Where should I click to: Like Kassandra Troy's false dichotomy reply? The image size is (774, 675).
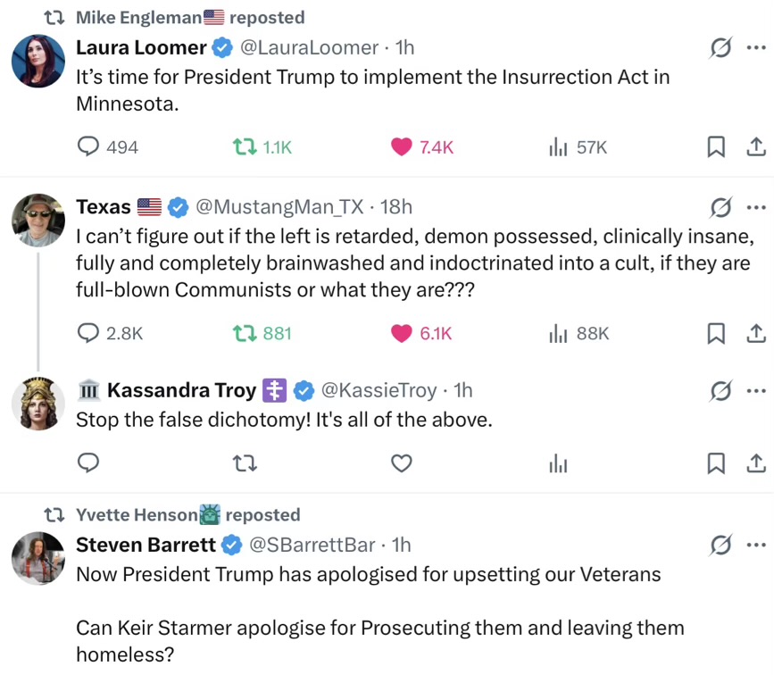[x=402, y=462]
